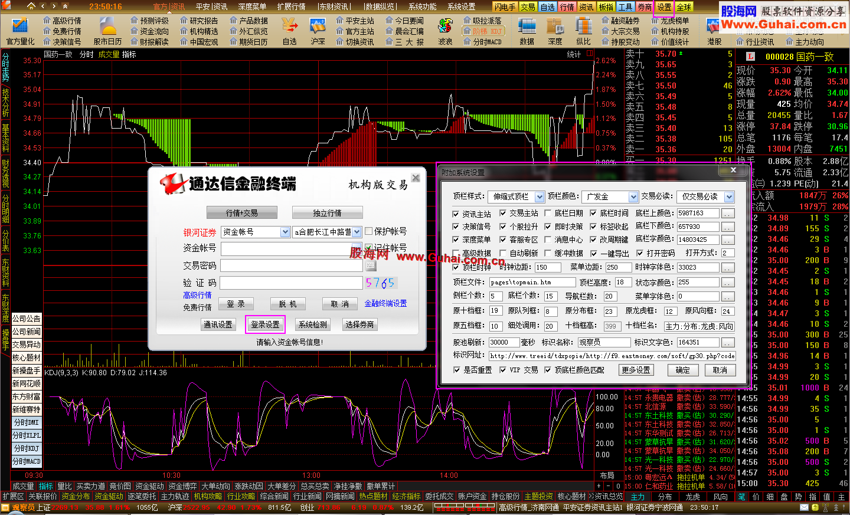Open the 平安|资讯 menu
The image size is (850, 515).
(x=212, y=6)
